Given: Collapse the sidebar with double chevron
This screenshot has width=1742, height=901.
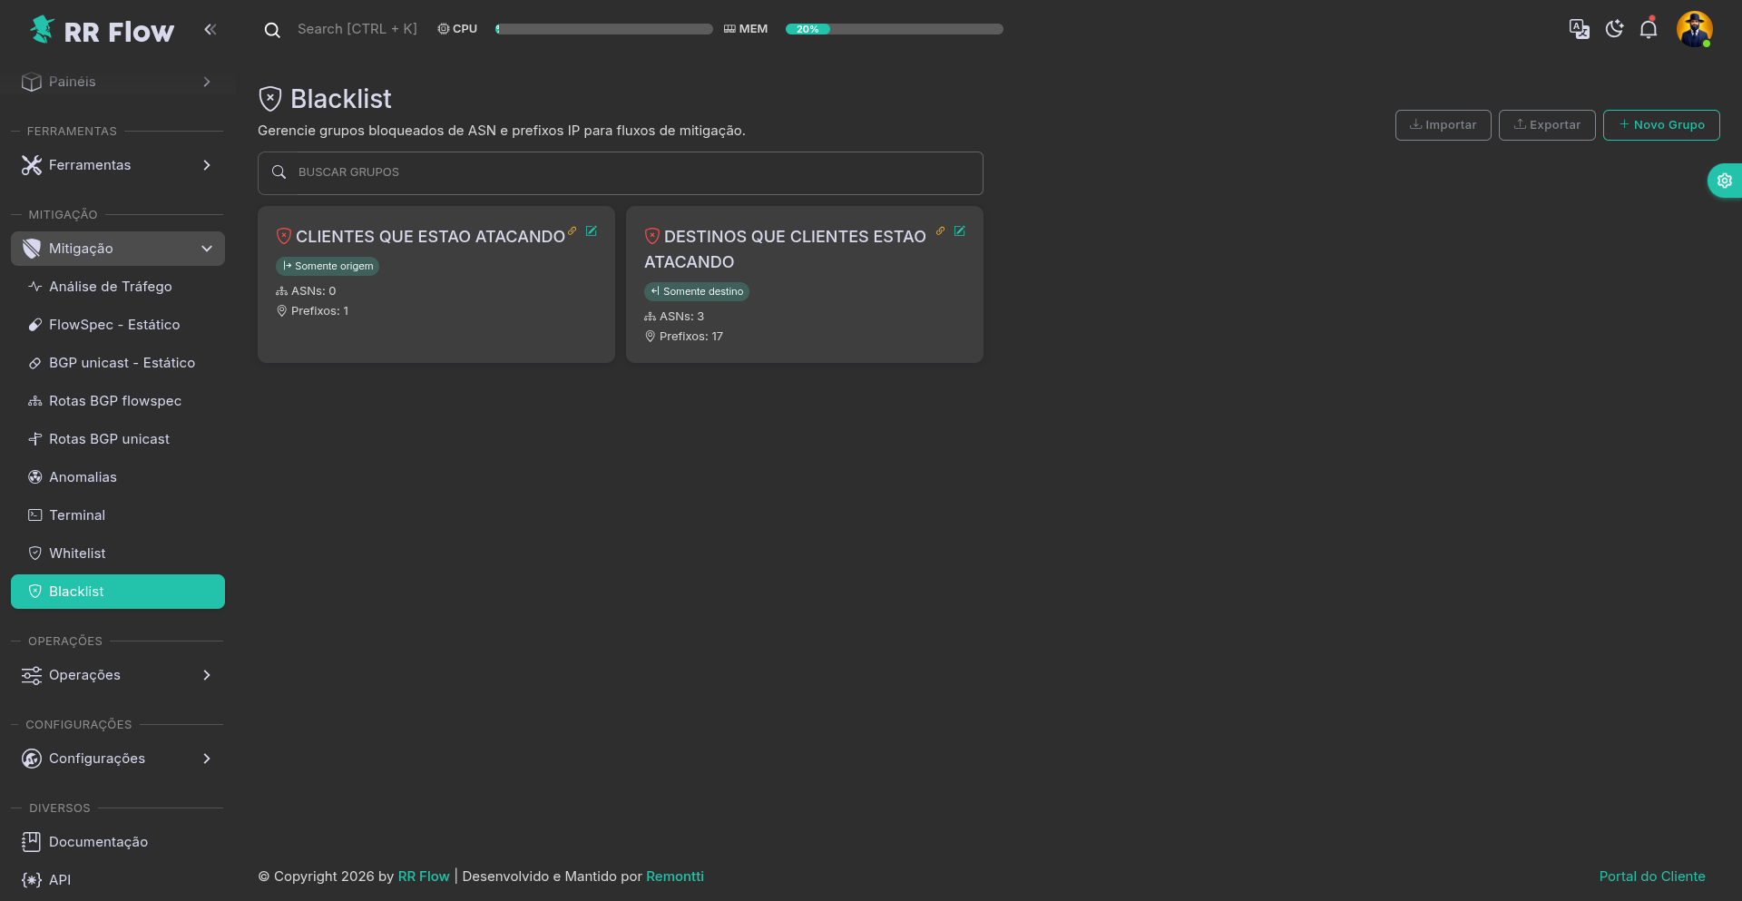Looking at the screenshot, I should coord(210,29).
